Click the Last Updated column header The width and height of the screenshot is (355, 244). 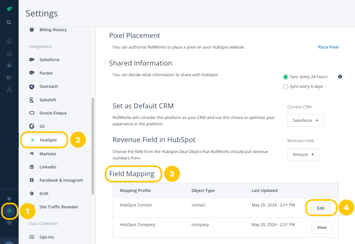(x=264, y=191)
